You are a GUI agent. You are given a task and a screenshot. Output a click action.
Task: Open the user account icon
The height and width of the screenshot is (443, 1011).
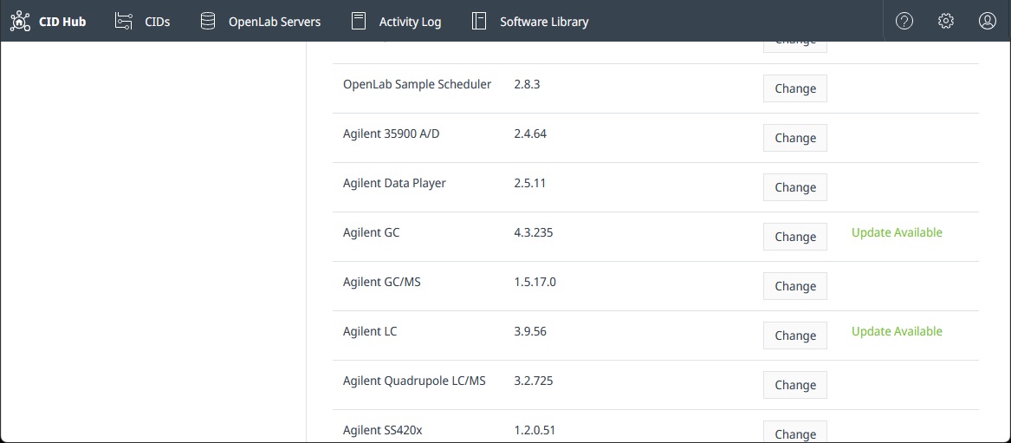[987, 22]
